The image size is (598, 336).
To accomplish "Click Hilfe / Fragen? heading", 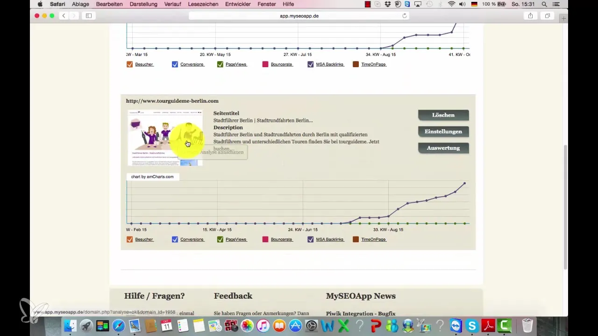I will click(x=154, y=296).
